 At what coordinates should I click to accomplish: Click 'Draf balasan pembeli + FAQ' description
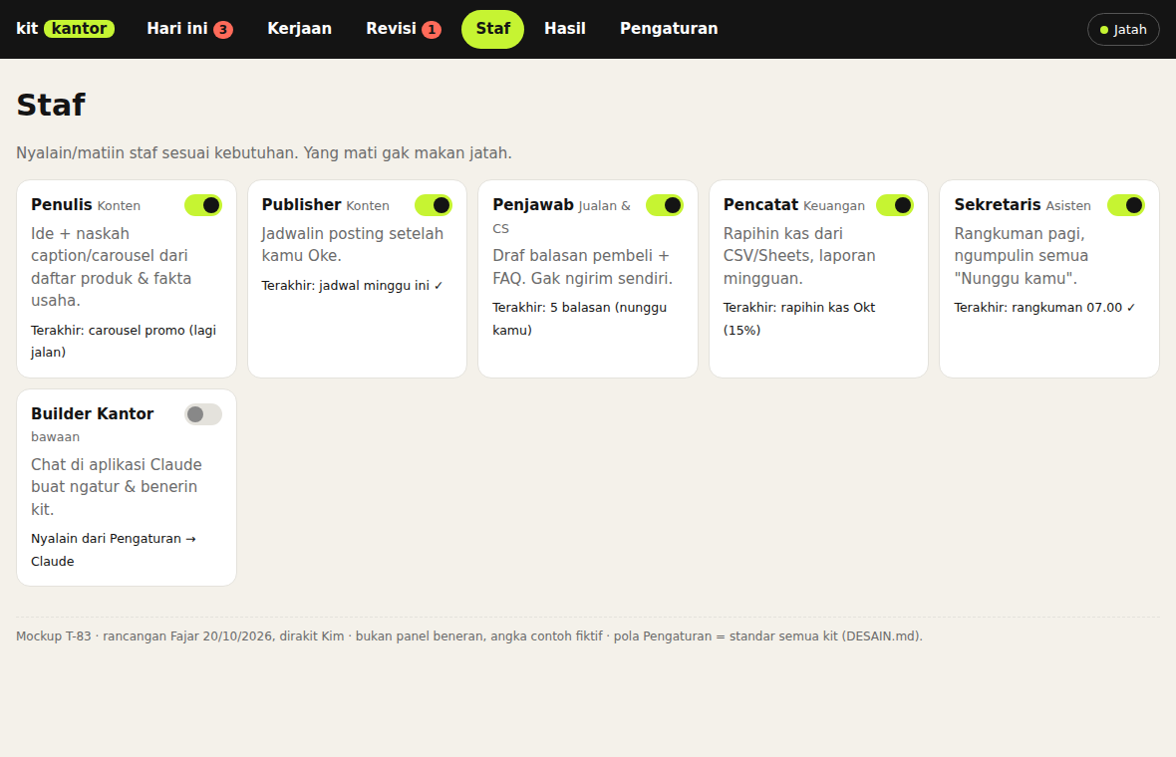click(x=583, y=267)
